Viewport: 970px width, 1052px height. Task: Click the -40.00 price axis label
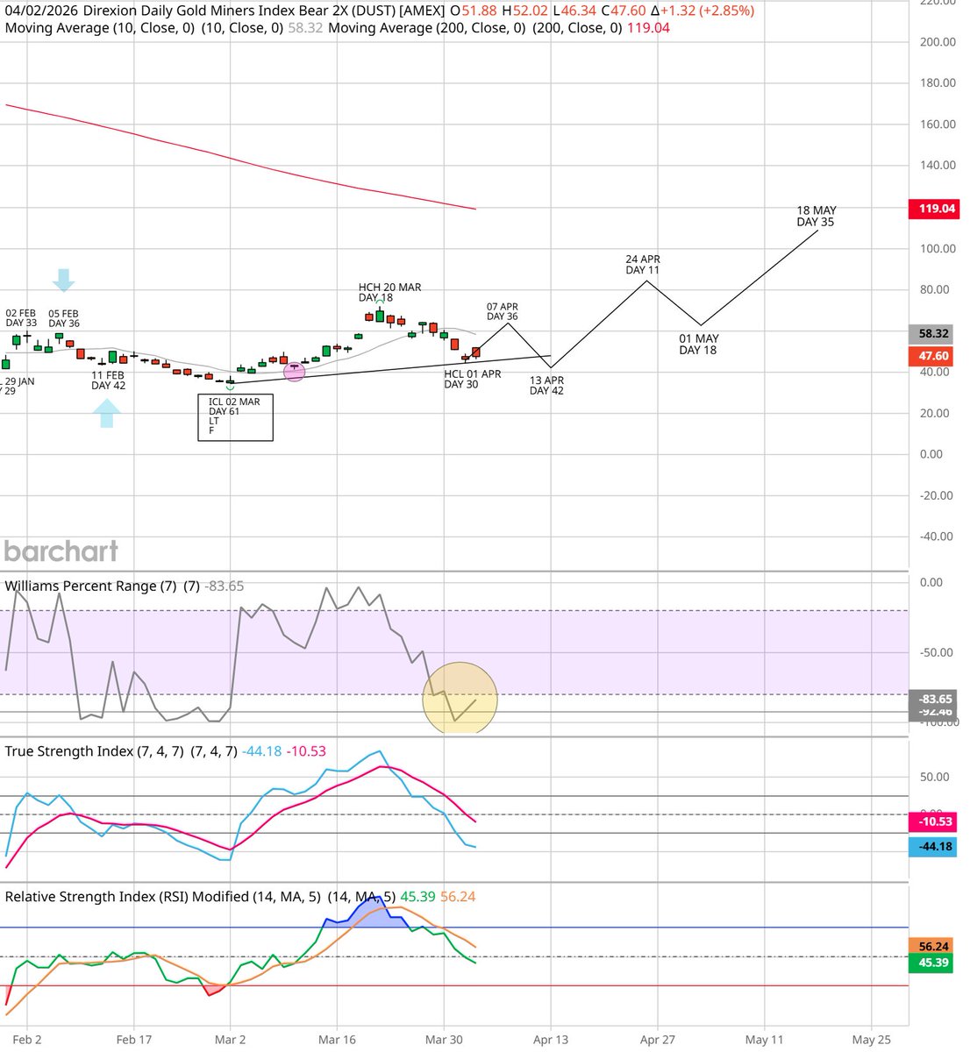click(938, 537)
